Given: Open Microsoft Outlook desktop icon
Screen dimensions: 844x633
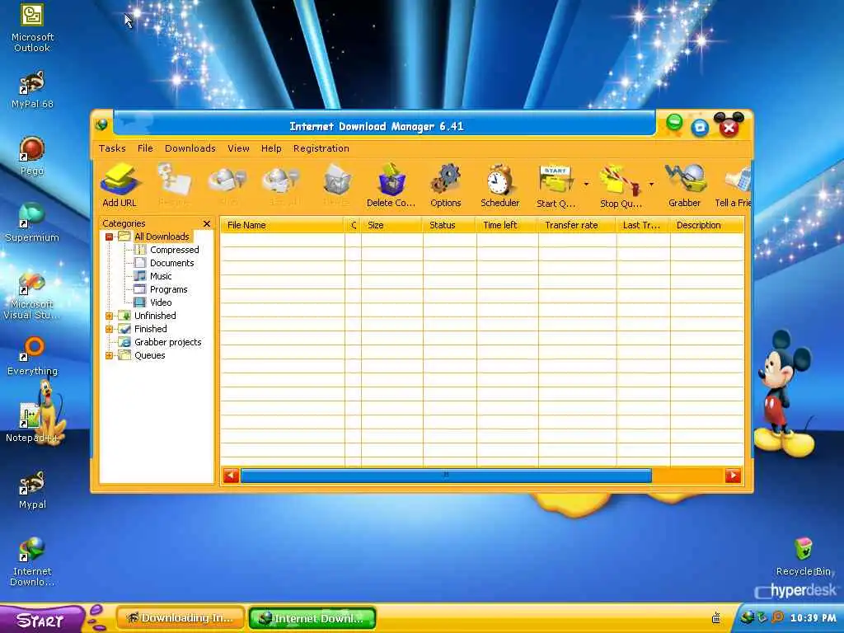Looking at the screenshot, I should click(32, 27).
